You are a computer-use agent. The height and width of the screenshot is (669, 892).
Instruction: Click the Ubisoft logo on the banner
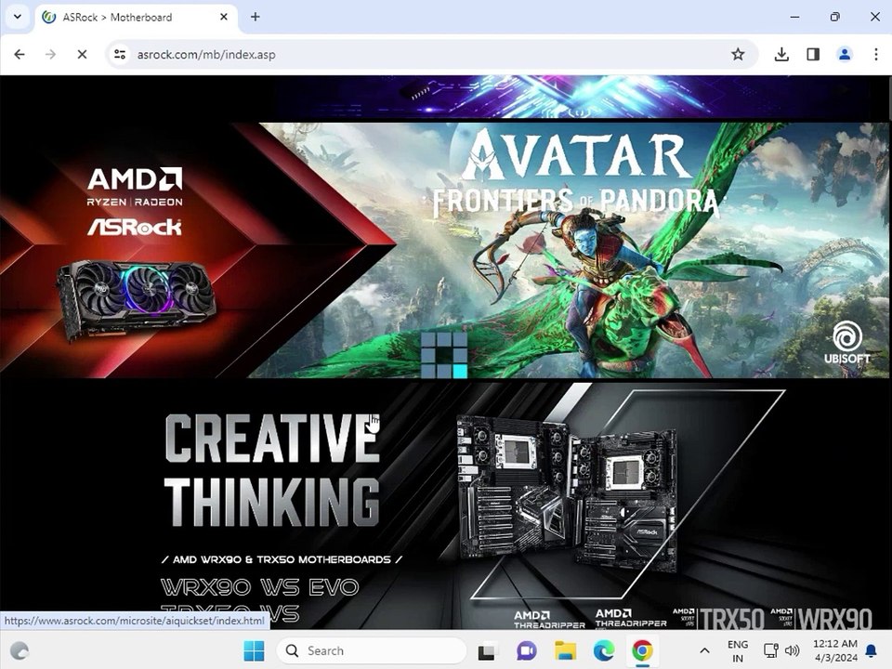point(847,343)
